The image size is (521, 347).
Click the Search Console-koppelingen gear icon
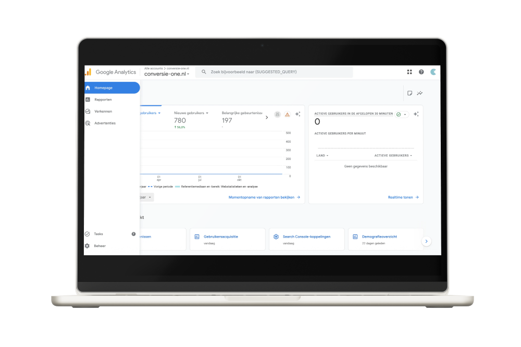click(276, 237)
